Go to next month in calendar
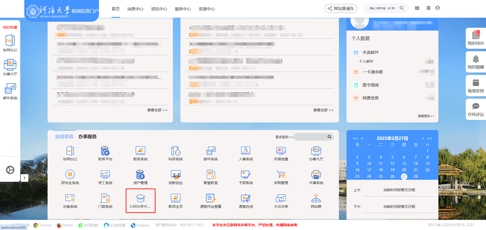Screen dimensions: 486x230 point(423,138)
